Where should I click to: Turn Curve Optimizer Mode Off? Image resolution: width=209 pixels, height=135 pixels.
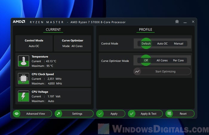point(146,60)
